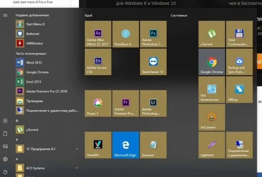Open Adobe Premiere Pro CC 2018 list entry
Image resolution: width=262 pixels, height=177 pixels.
tap(47, 91)
